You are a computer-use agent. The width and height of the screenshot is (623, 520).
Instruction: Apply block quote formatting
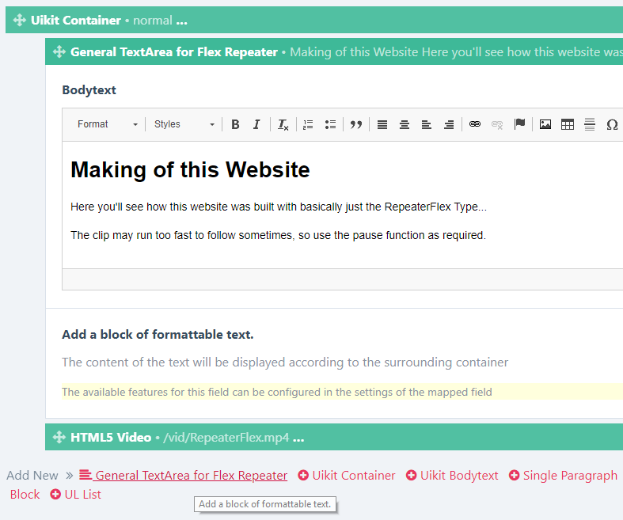tap(356, 124)
